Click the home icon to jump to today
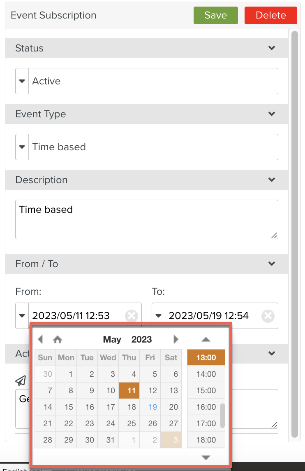This screenshot has width=305, height=471. pyautogui.click(x=58, y=339)
